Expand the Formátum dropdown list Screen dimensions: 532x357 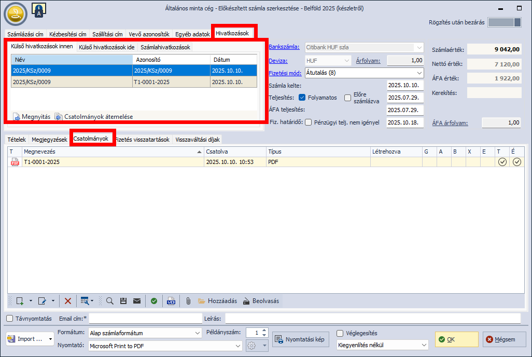[197, 333]
